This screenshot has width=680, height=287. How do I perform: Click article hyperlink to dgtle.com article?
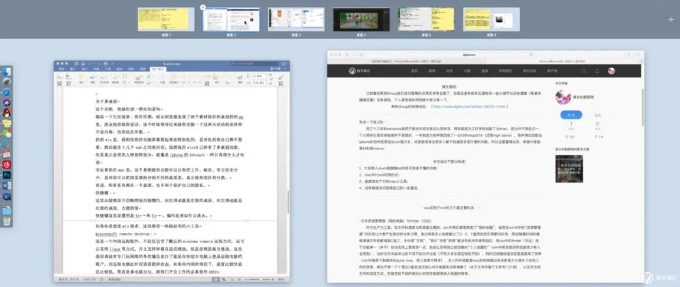click(469, 106)
